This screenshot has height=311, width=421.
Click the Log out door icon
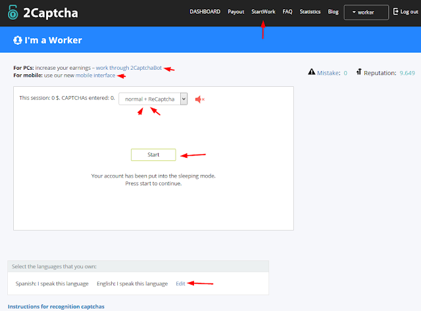[395, 11]
